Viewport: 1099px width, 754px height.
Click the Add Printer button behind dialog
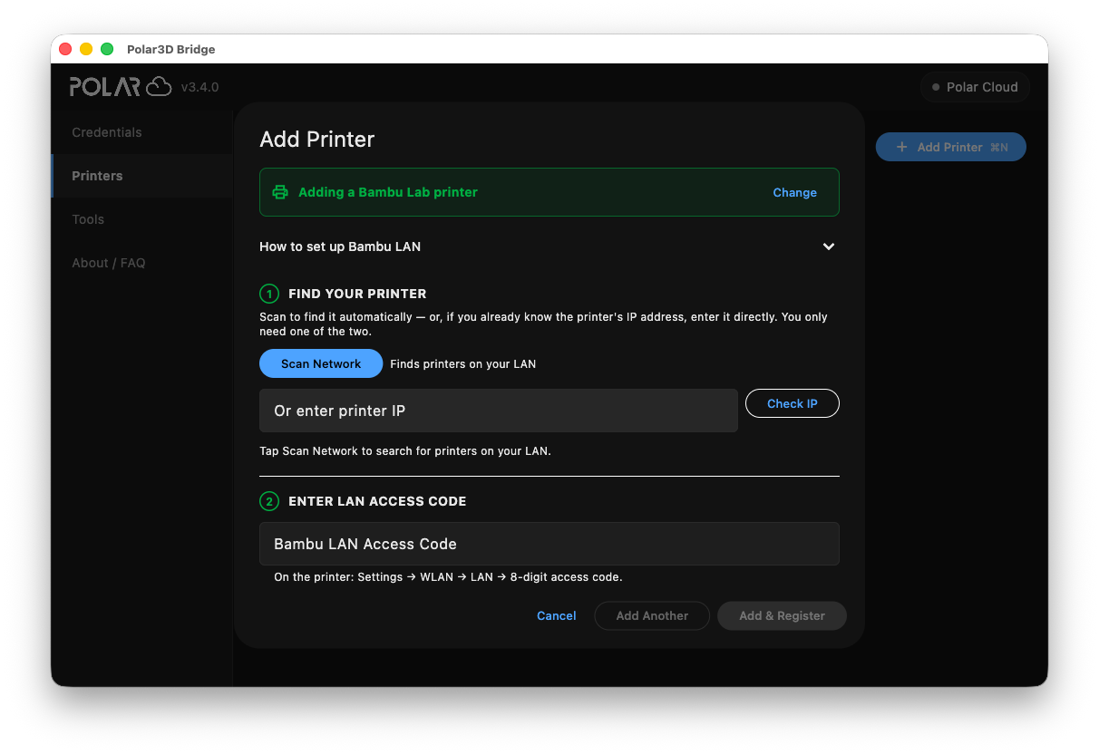(x=950, y=147)
